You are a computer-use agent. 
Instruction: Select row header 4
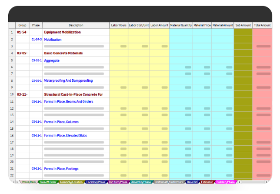12,53
